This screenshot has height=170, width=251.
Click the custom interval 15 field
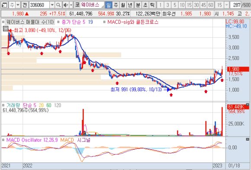[x=219, y=5]
